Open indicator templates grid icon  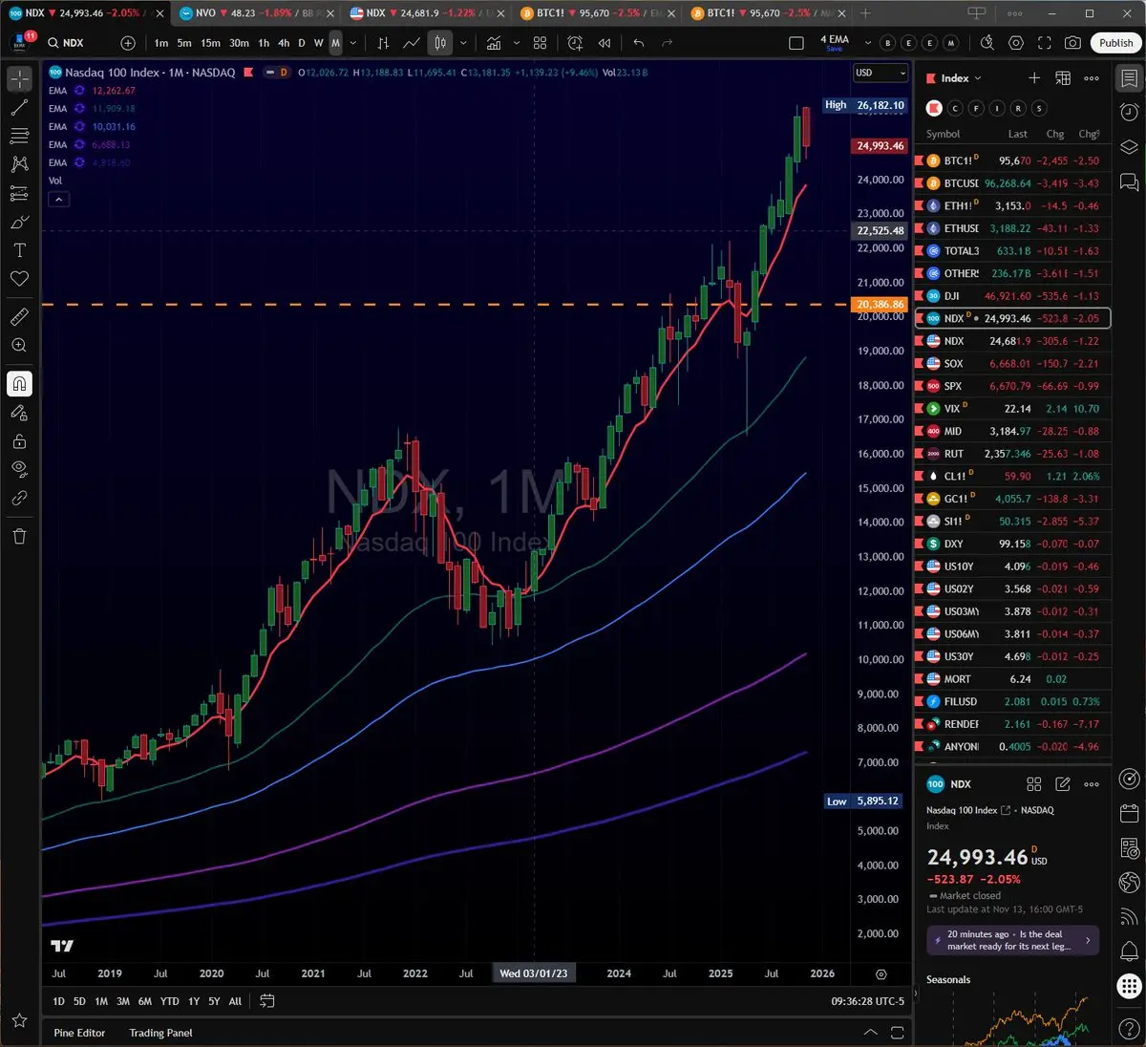click(x=540, y=43)
